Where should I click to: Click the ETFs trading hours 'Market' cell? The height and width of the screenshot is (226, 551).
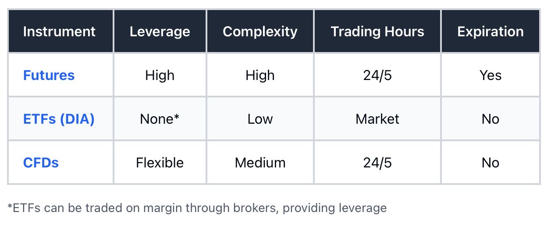pos(377,119)
